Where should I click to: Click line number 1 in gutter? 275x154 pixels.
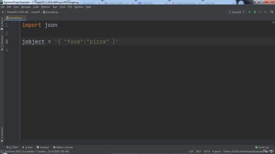tap(6, 25)
